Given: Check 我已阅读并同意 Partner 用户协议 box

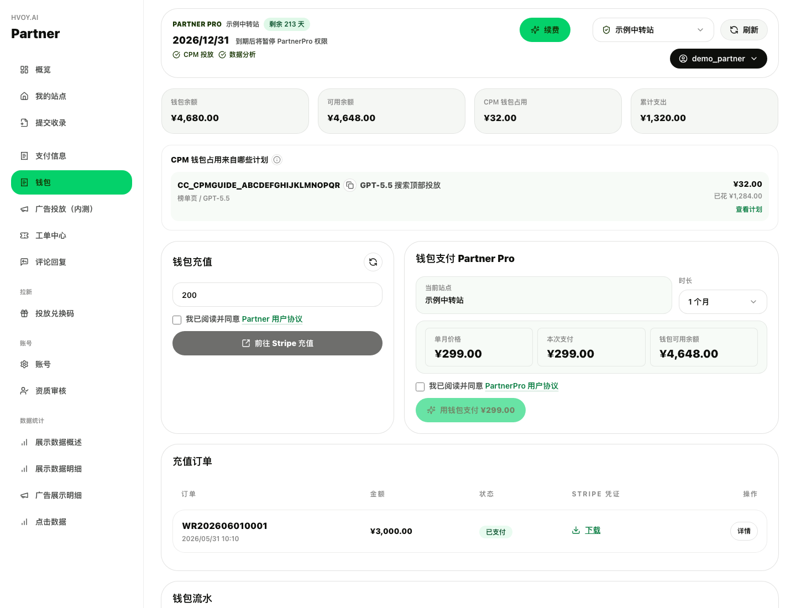Looking at the screenshot, I should click(177, 320).
